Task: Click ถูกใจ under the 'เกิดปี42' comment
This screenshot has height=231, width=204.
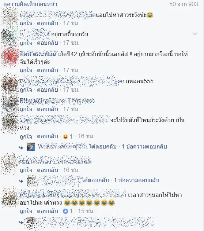Action: coord(26,70)
